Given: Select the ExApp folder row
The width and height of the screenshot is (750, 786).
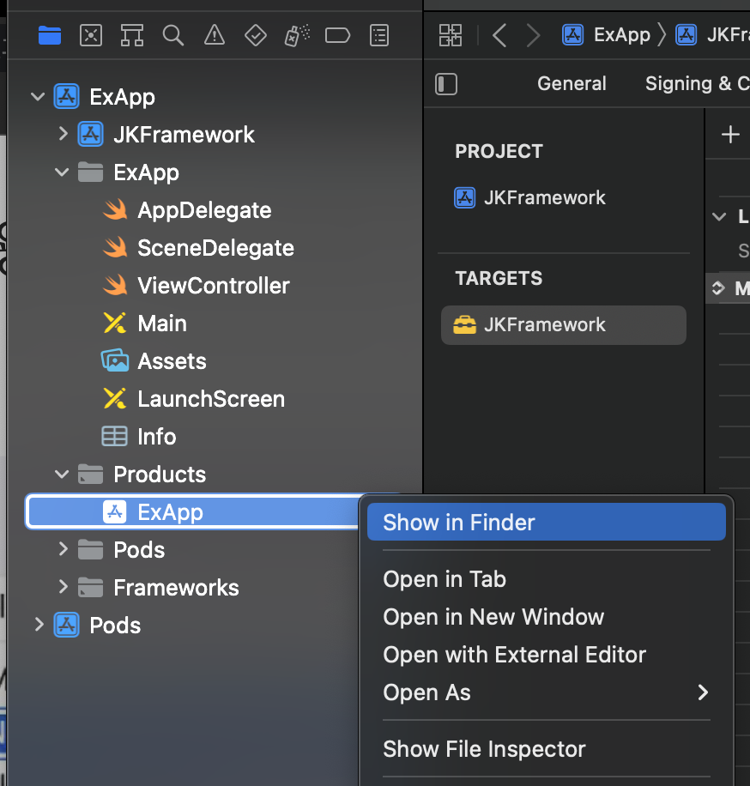Looking at the screenshot, I should pos(215,172).
